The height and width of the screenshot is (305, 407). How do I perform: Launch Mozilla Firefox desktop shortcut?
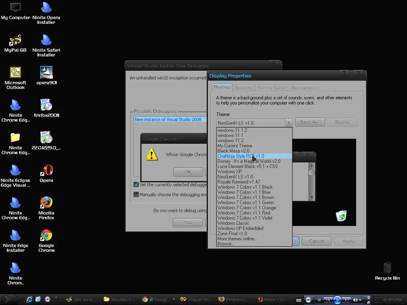click(46, 208)
